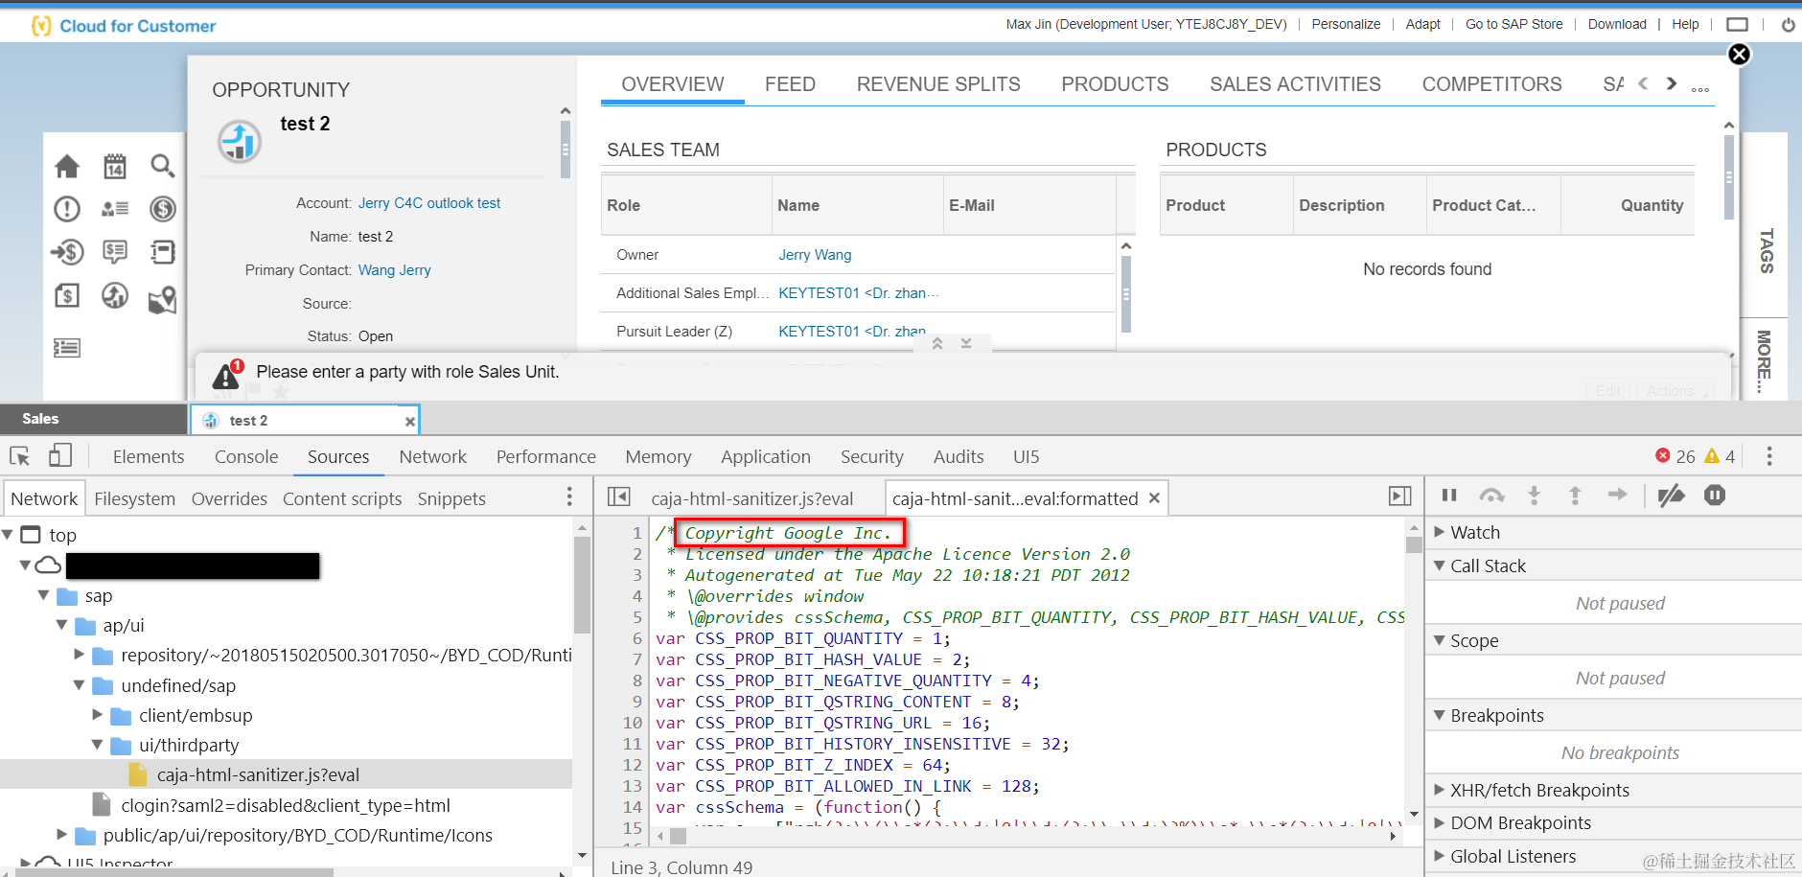Switch to DevTools Network panel tab
Image resolution: width=1802 pixels, height=877 pixels.
[x=433, y=457]
